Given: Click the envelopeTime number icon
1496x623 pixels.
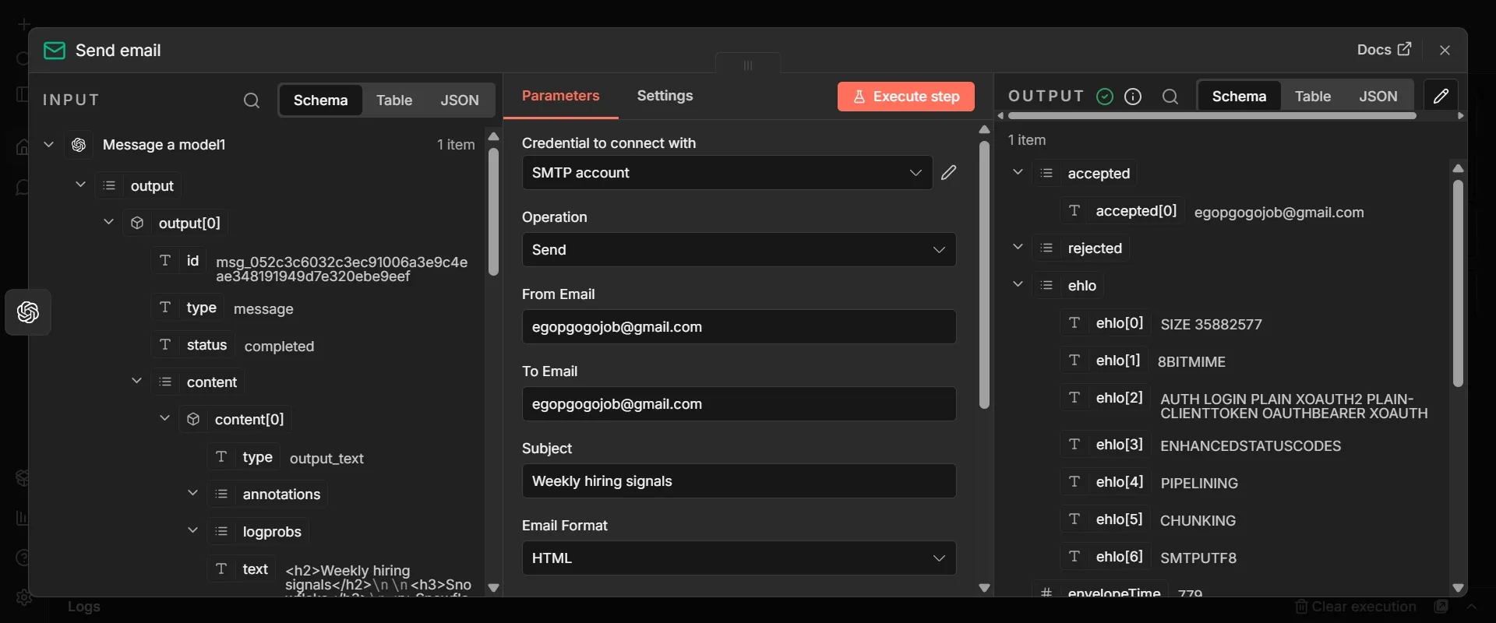Looking at the screenshot, I should pos(1046,593).
